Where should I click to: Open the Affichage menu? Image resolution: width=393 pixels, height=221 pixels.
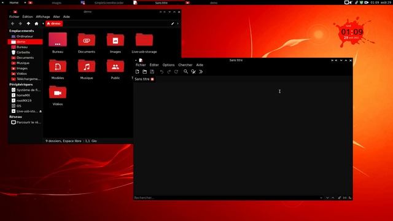(x=43, y=17)
